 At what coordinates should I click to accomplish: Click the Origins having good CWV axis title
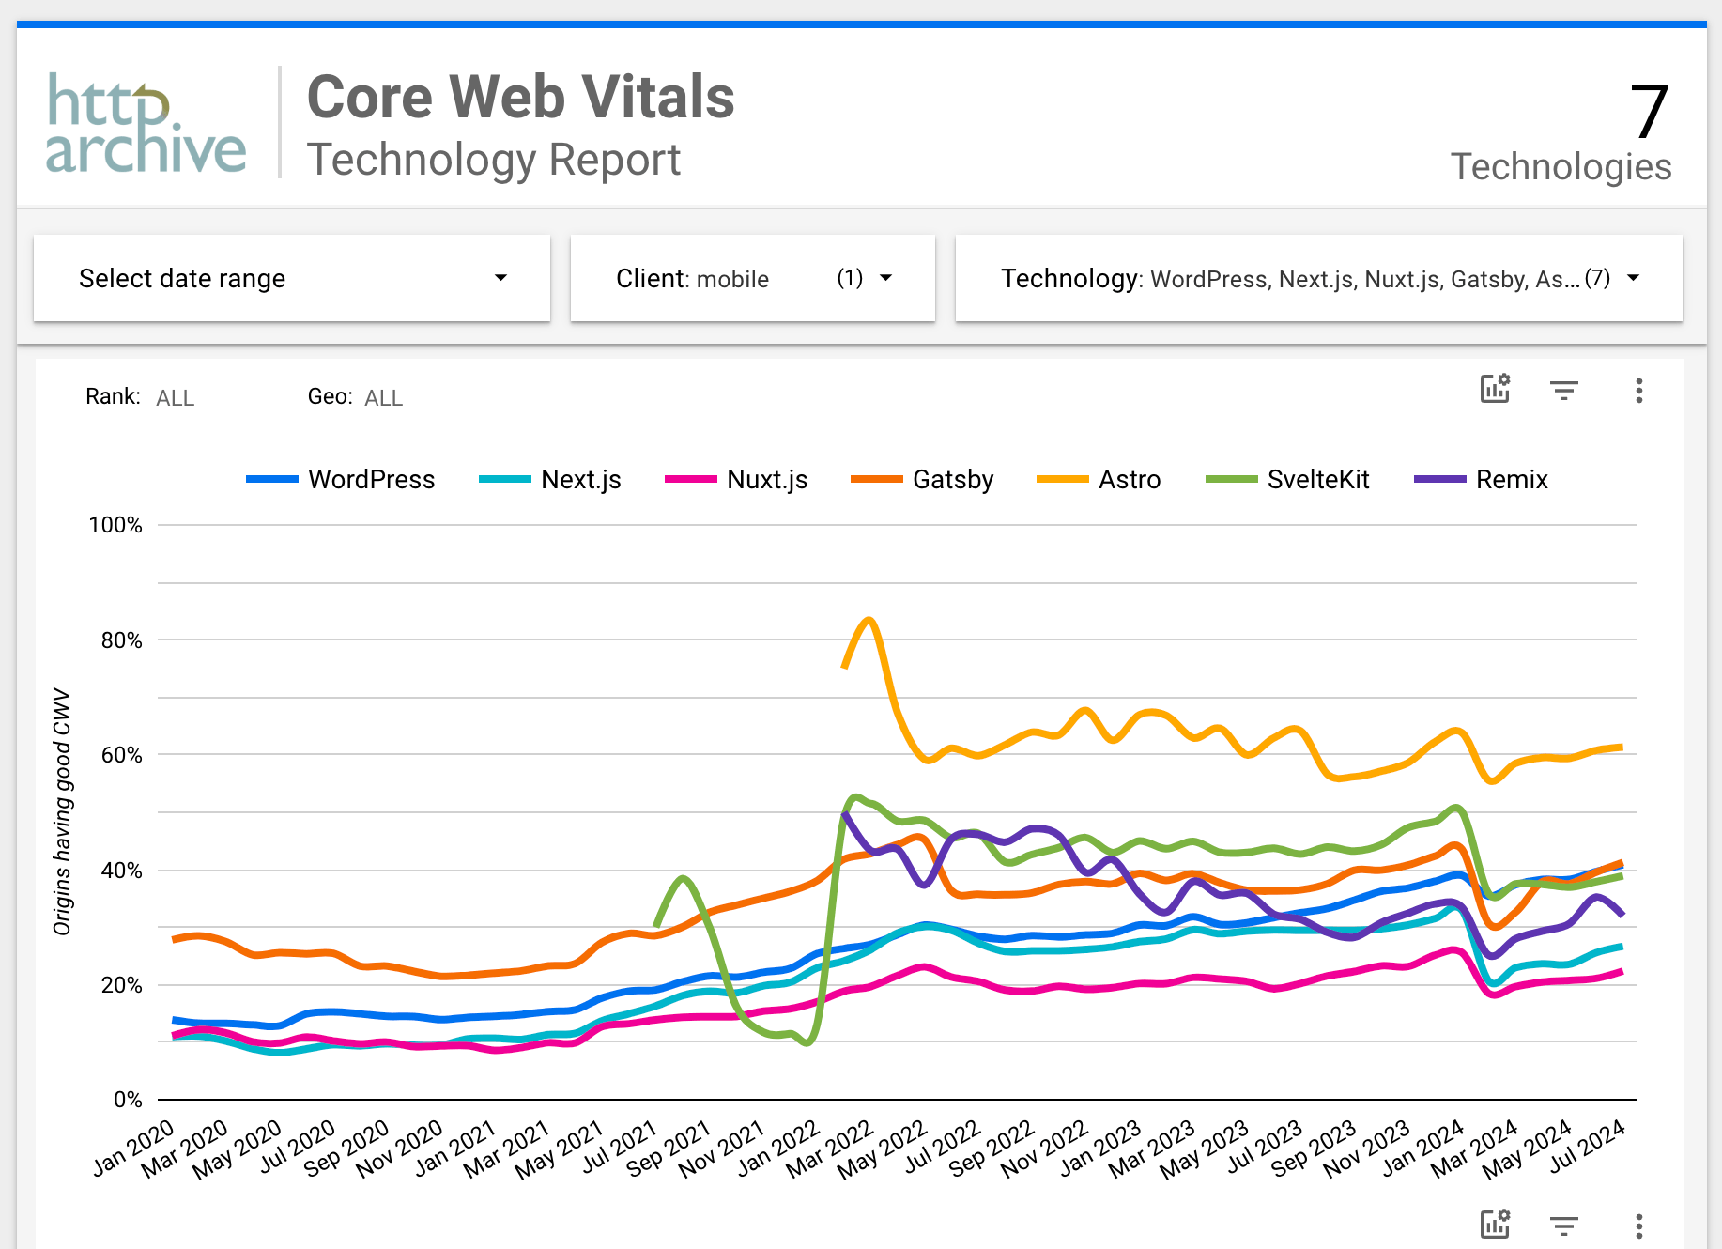[x=62, y=811]
